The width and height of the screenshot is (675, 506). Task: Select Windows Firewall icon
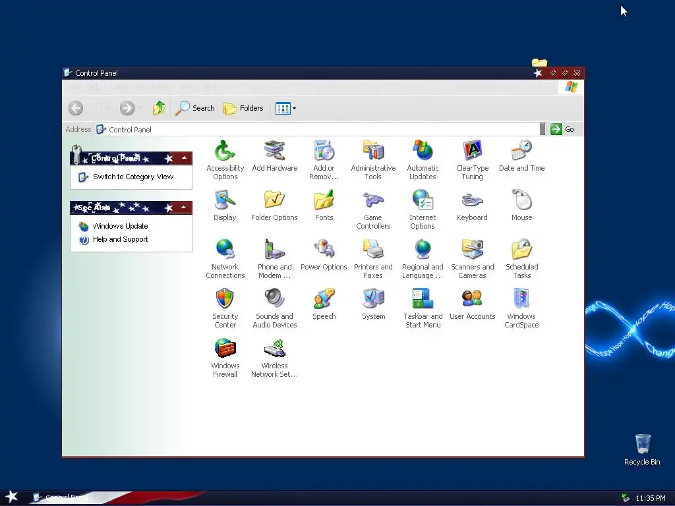(225, 358)
